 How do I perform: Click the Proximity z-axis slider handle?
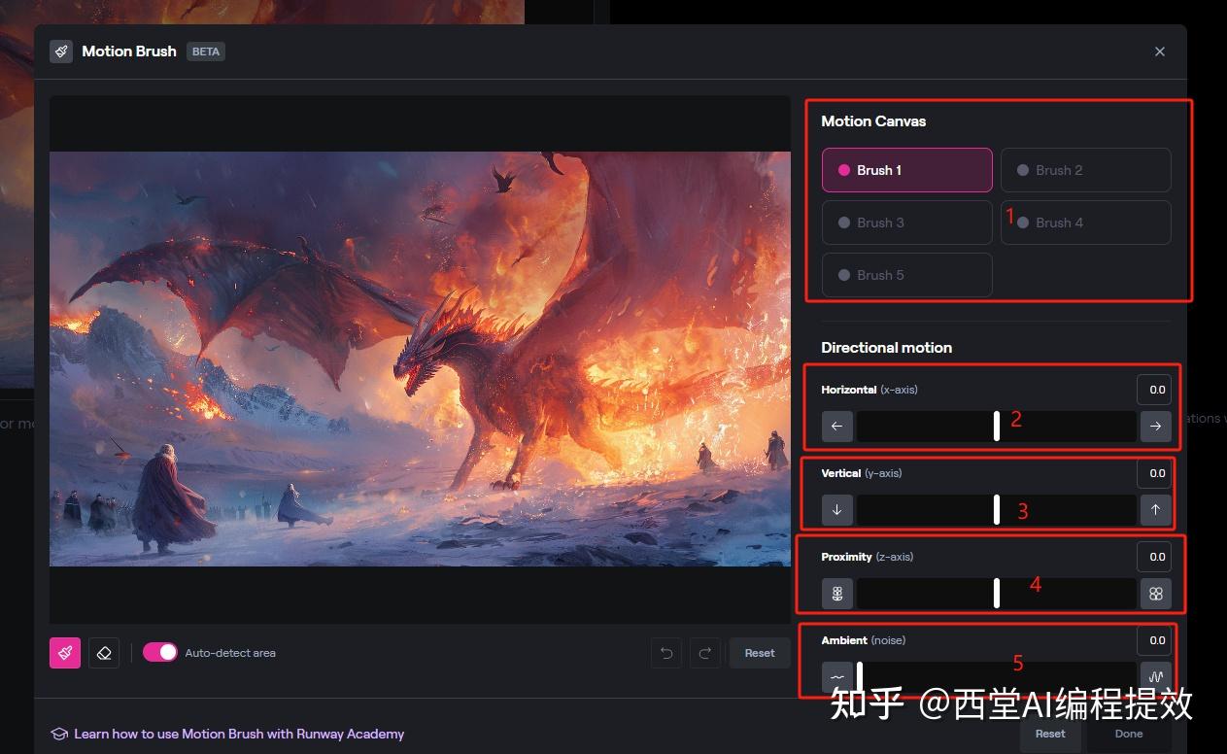coord(997,593)
